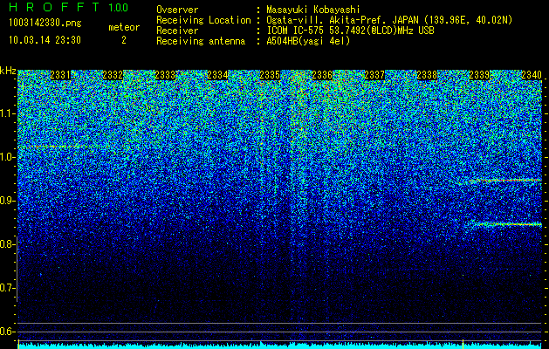
Task: Click the meteor count value 2
Action: (x=124, y=40)
